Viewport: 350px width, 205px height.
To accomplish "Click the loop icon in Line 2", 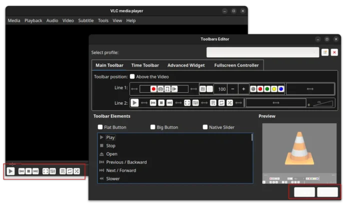I will 221,103.
